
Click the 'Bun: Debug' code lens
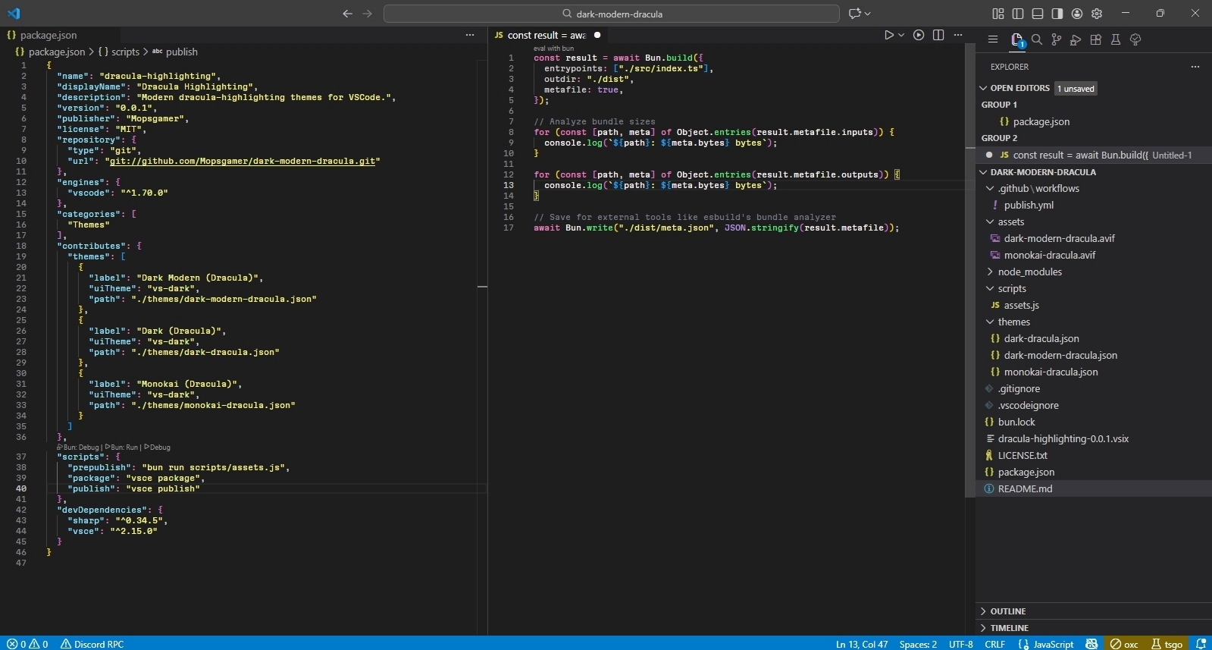(78, 447)
